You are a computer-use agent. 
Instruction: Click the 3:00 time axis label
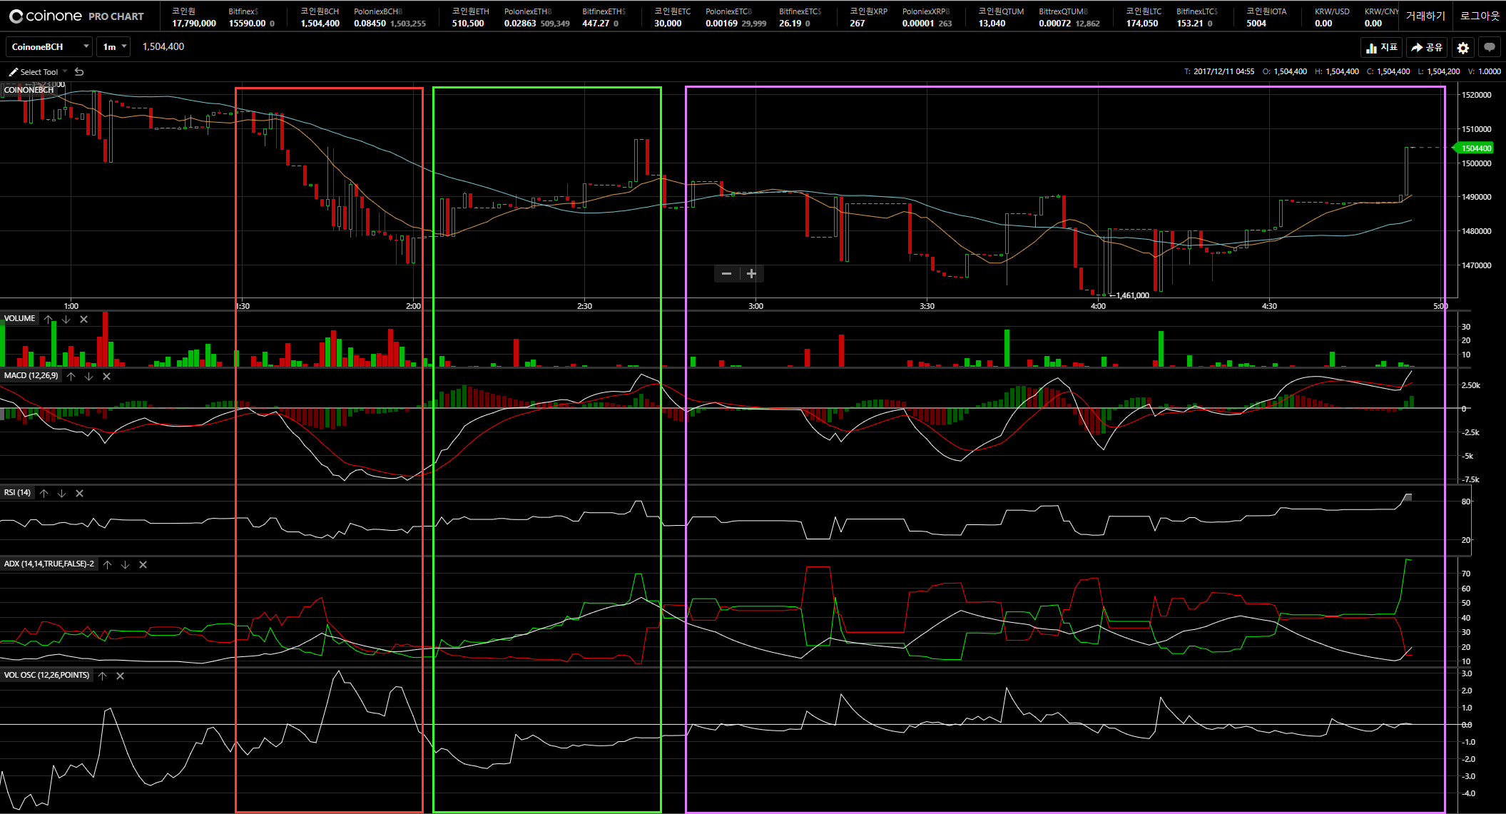click(x=755, y=306)
